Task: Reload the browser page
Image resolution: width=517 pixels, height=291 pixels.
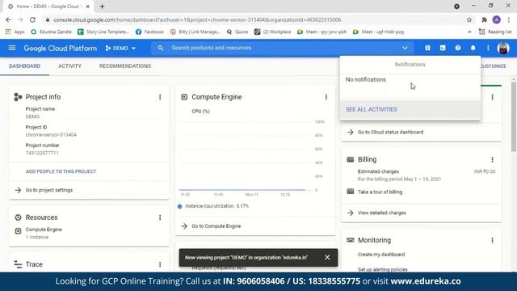Action: (x=32, y=19)
